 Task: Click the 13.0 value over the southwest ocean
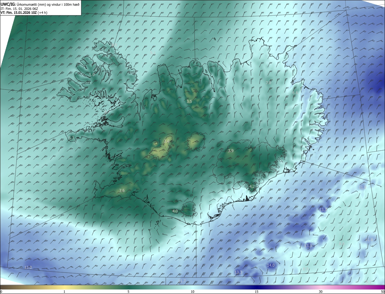28,267
